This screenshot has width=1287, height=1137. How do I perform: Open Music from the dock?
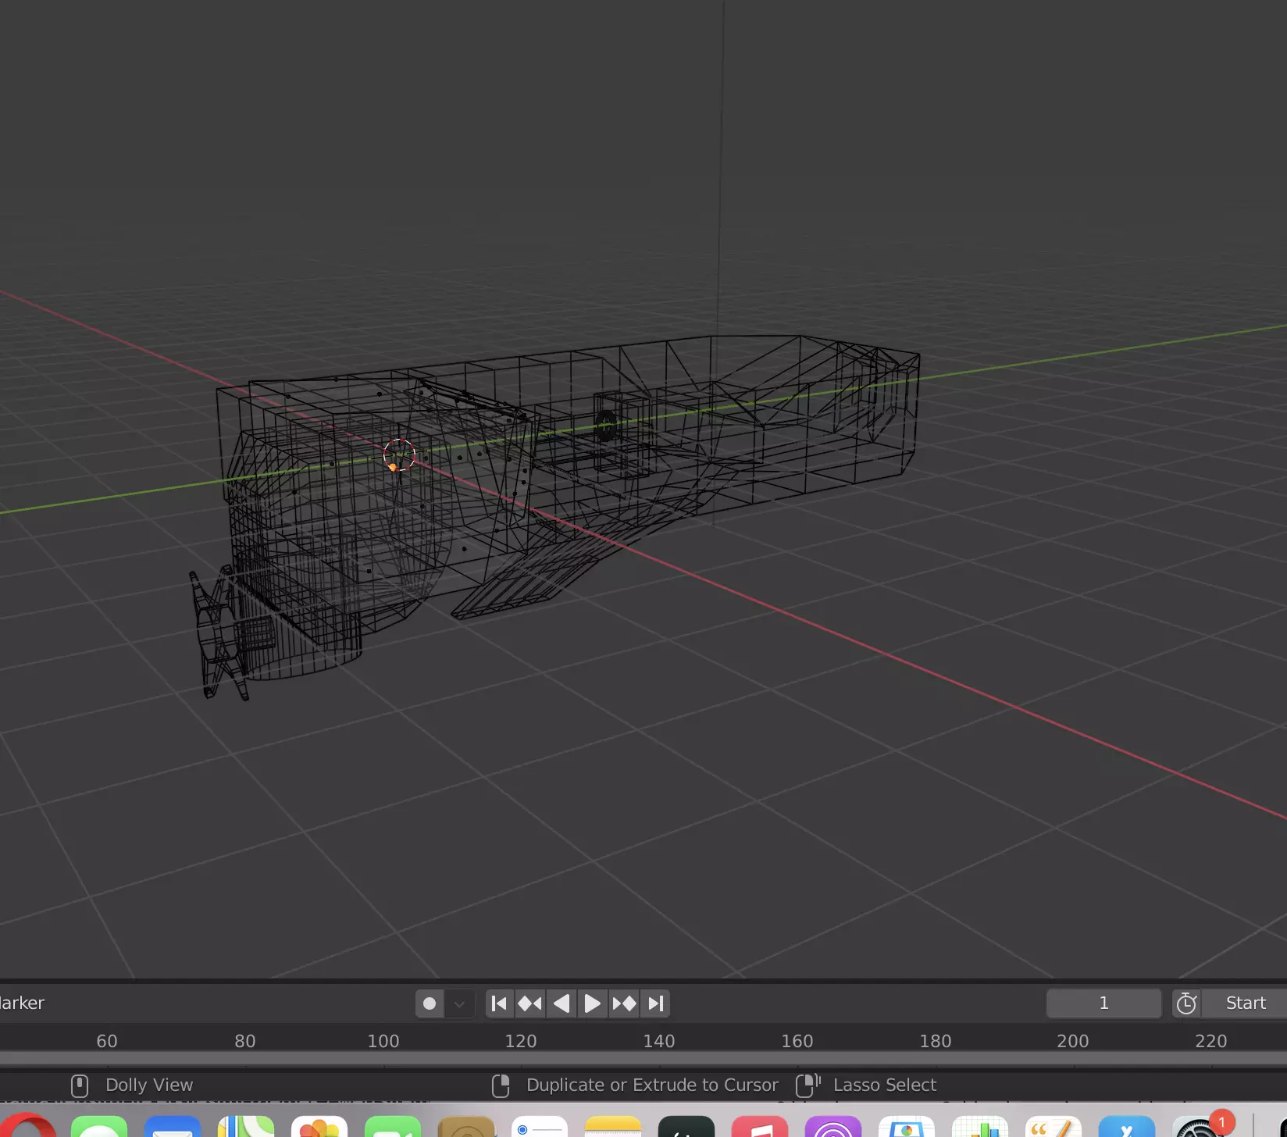(760, 1126)
